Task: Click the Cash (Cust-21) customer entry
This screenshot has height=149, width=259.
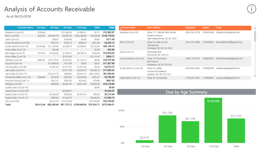Action: [x=13, y=39]
